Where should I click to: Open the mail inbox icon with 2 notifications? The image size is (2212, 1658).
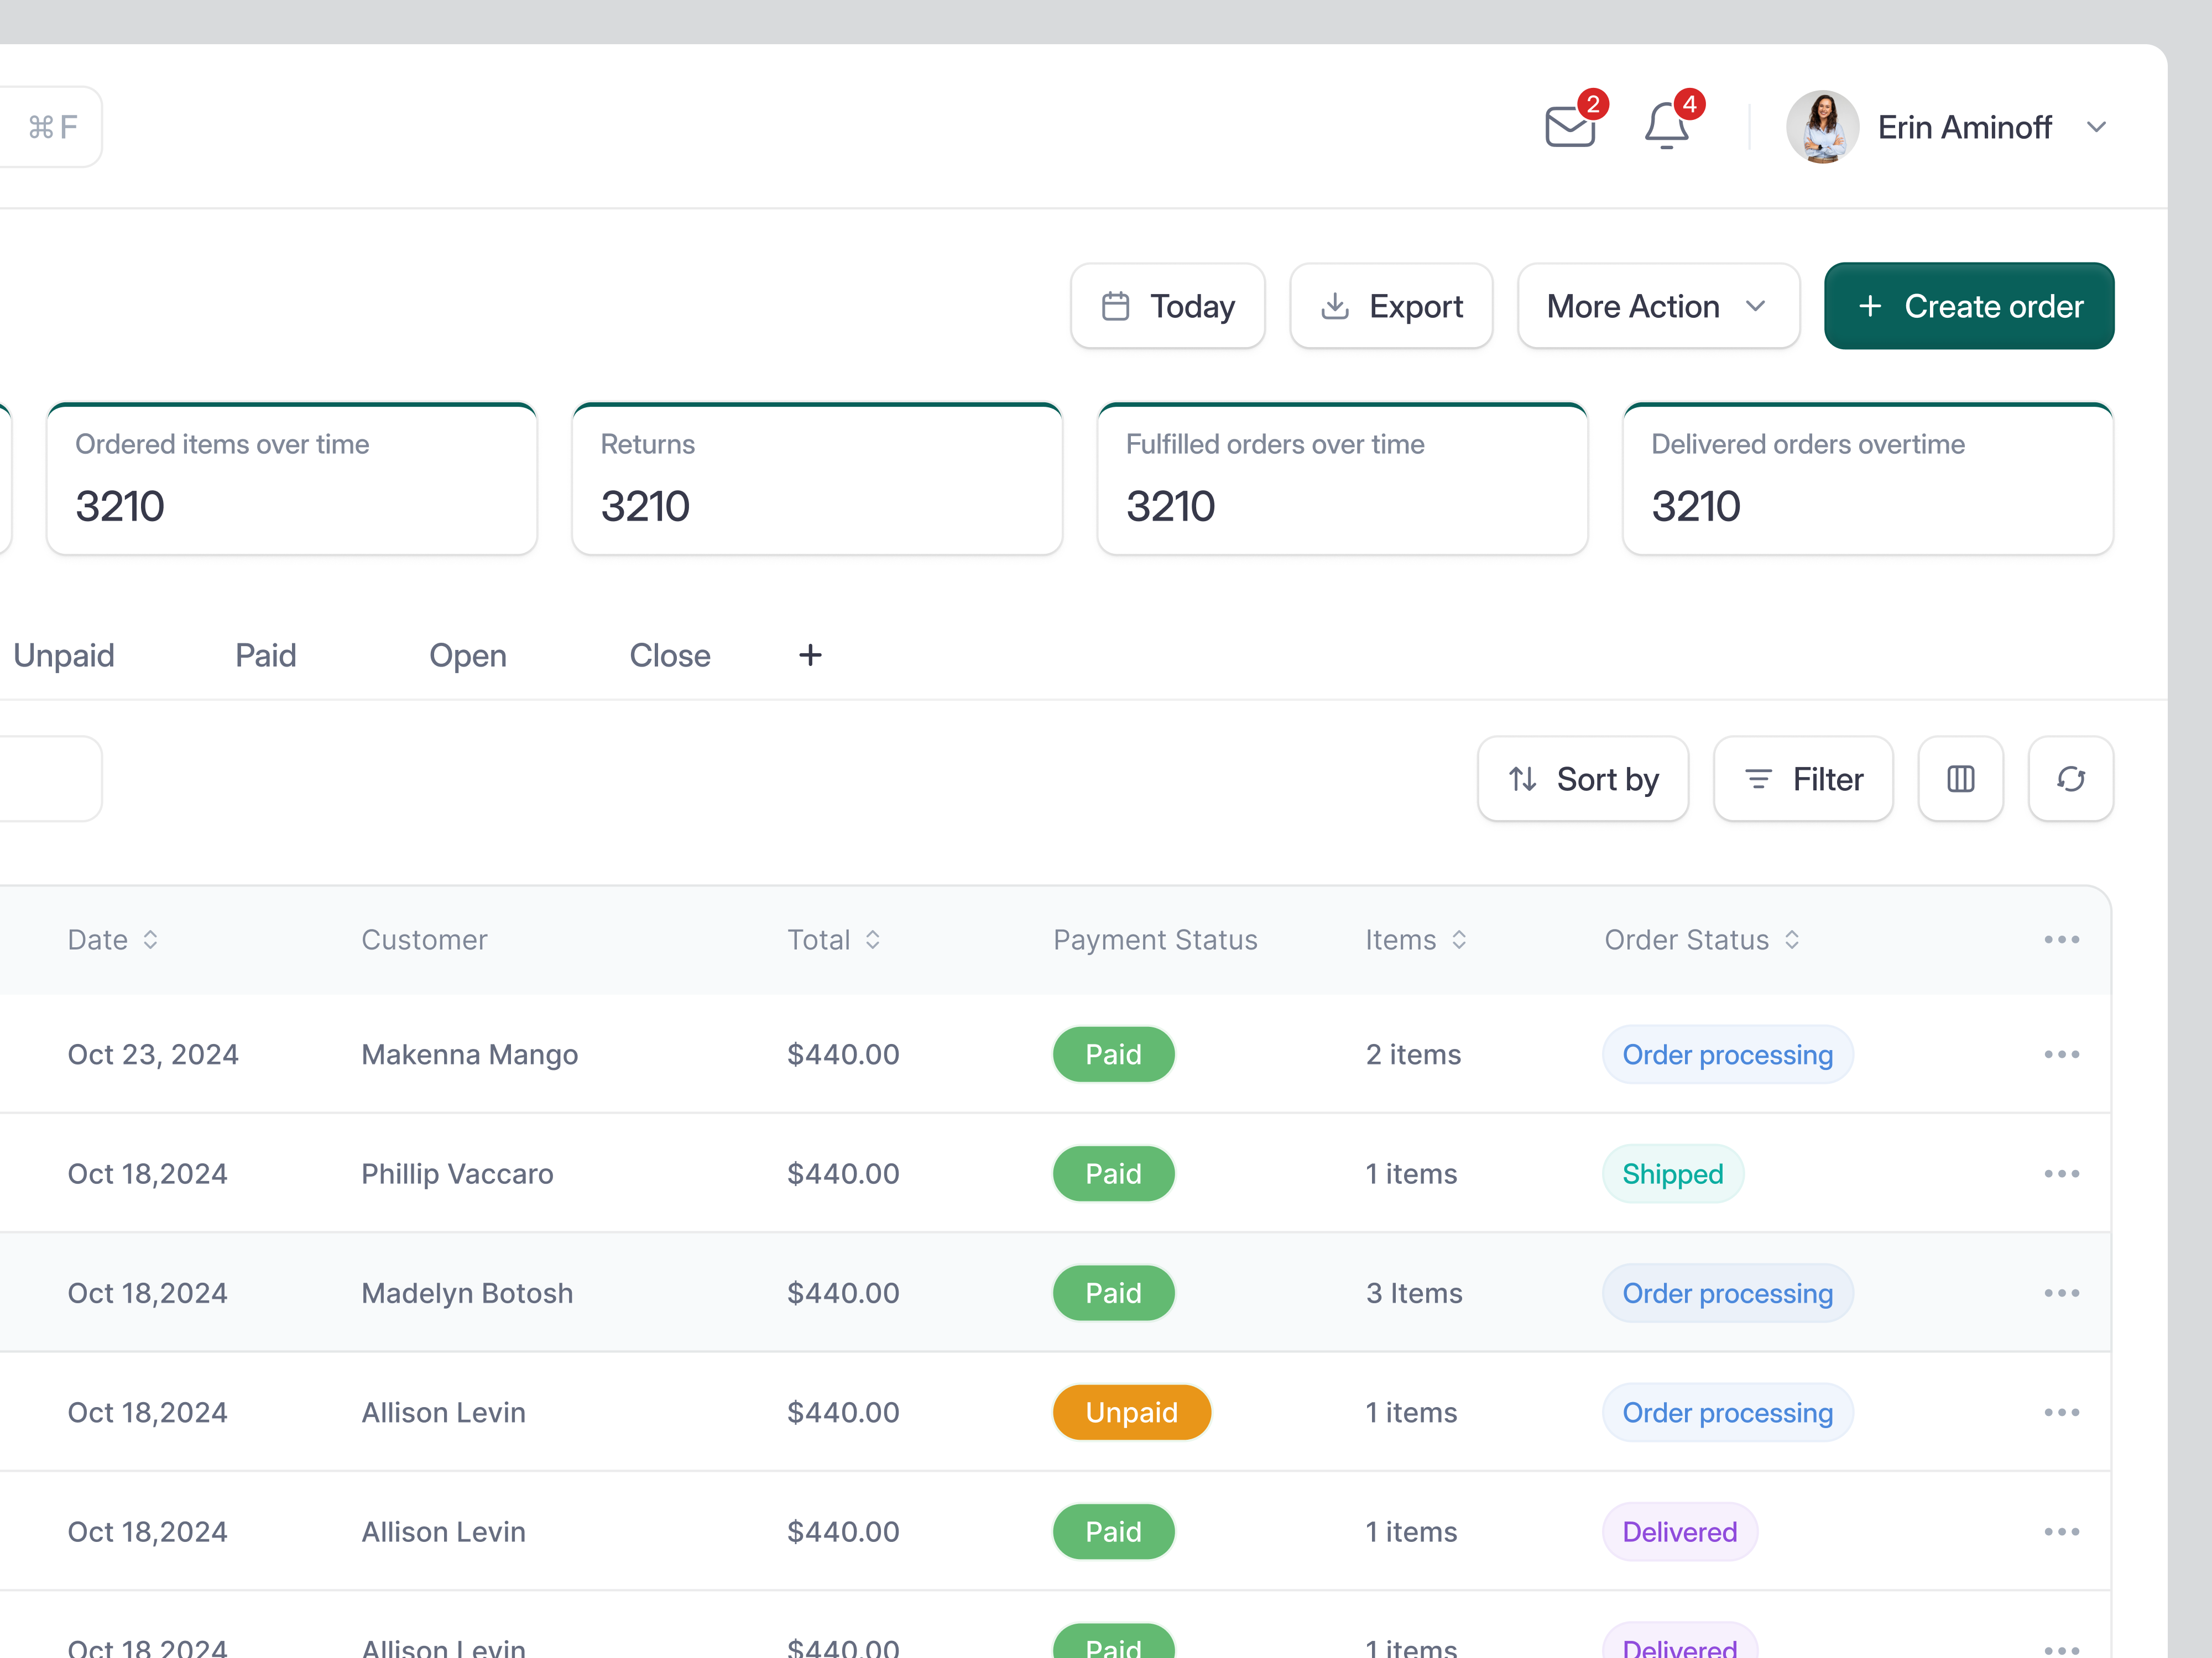[1569, 126]
